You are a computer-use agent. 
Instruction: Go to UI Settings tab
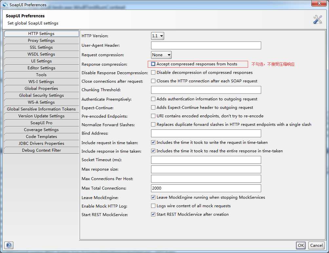41,61
